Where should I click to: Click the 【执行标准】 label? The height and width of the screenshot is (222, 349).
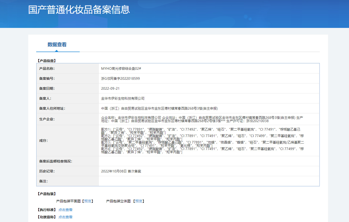tap(47, 210)
